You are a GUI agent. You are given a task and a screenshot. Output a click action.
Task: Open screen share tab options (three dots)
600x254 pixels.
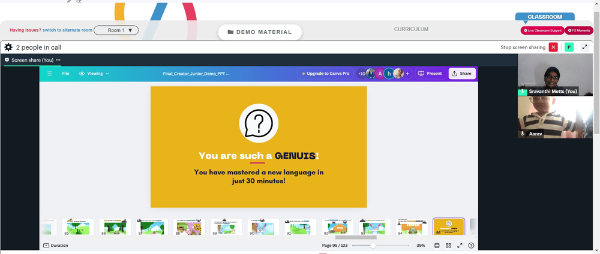click(58, 60)
